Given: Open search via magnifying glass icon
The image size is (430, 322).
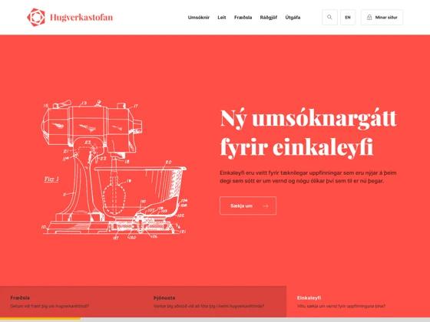Looking at the screenshot, I should coord(329,17).
